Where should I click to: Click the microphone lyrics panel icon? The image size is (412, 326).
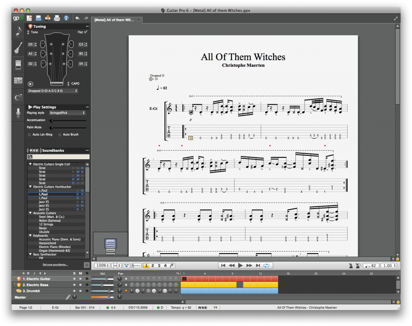[18, 113]
